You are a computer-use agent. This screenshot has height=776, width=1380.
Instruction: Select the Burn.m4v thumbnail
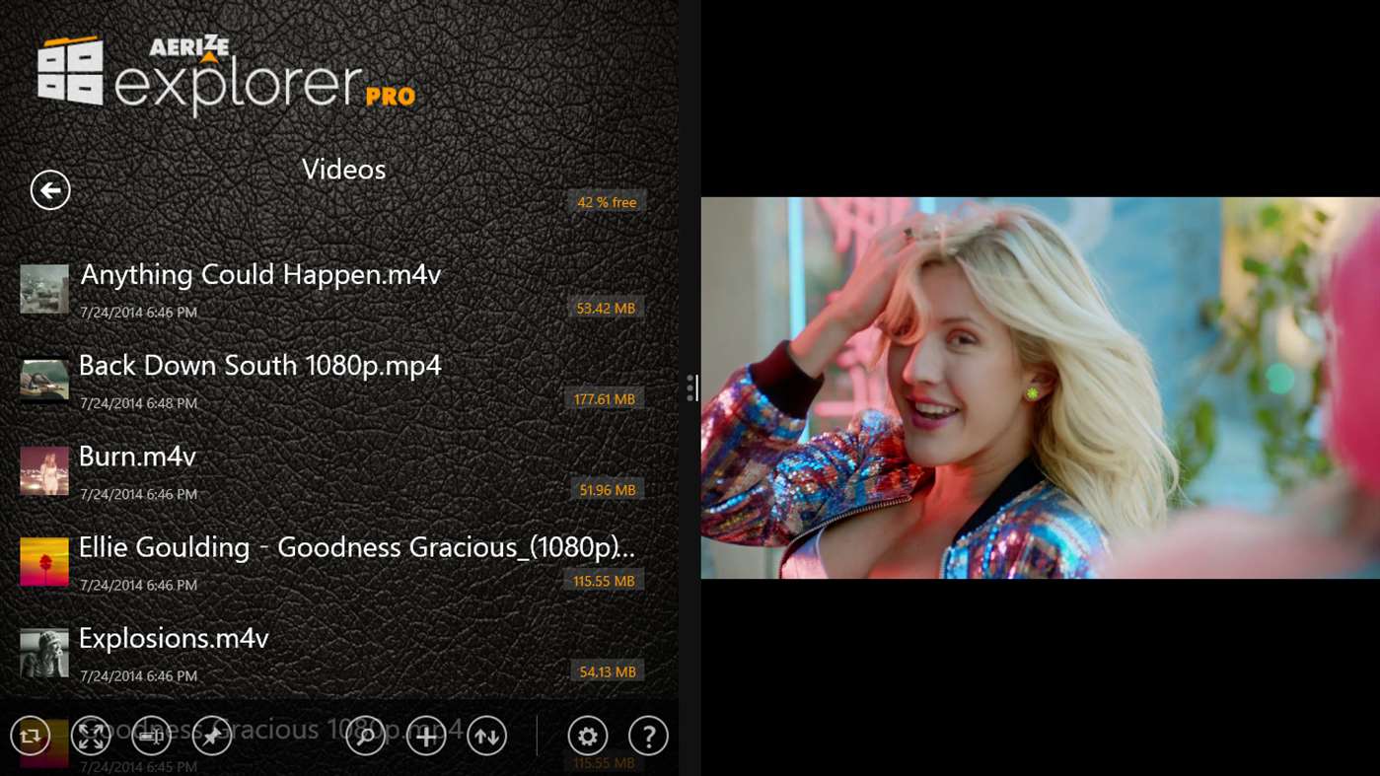(44, 470)
